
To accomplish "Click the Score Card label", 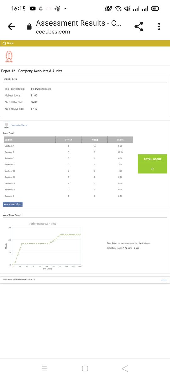I will point(8,133).
